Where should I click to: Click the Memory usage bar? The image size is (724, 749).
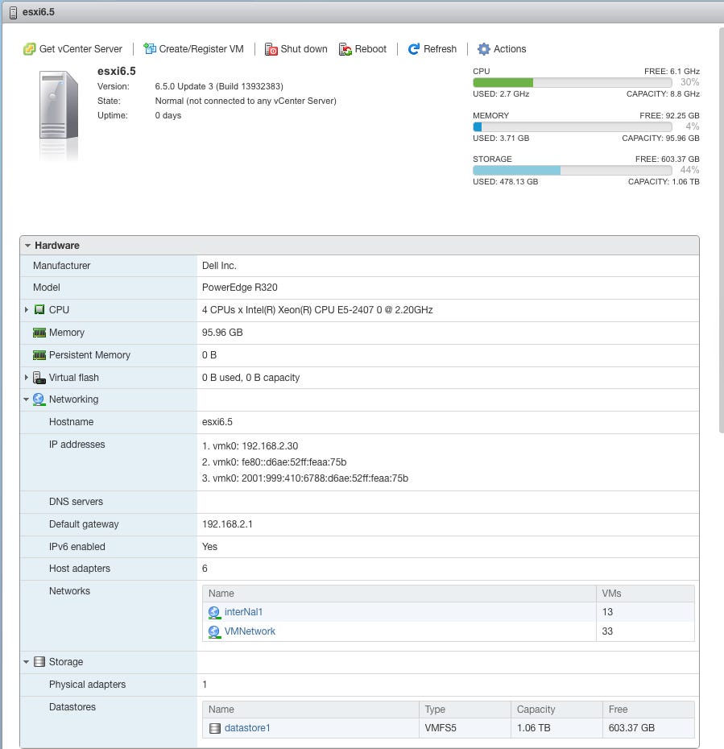(x=572, y=126)
